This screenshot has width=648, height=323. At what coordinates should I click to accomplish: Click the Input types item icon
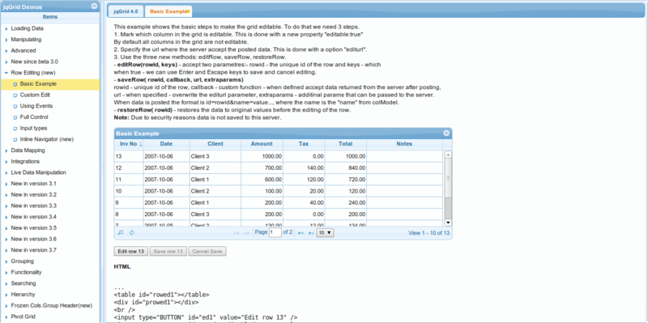pyautogui.click(x=15, y=129)
